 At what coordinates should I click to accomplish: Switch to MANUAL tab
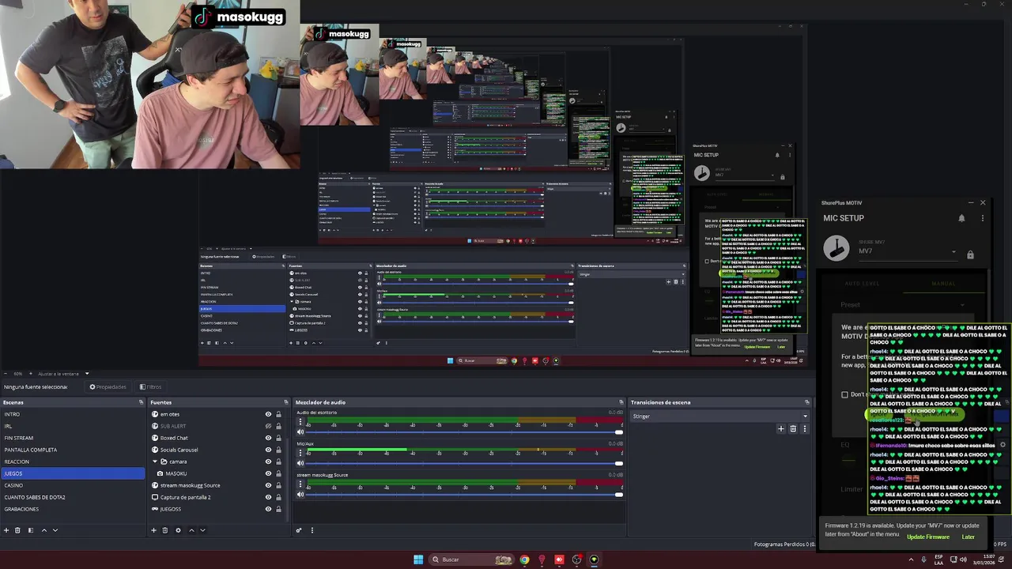[x=943, y=283]
